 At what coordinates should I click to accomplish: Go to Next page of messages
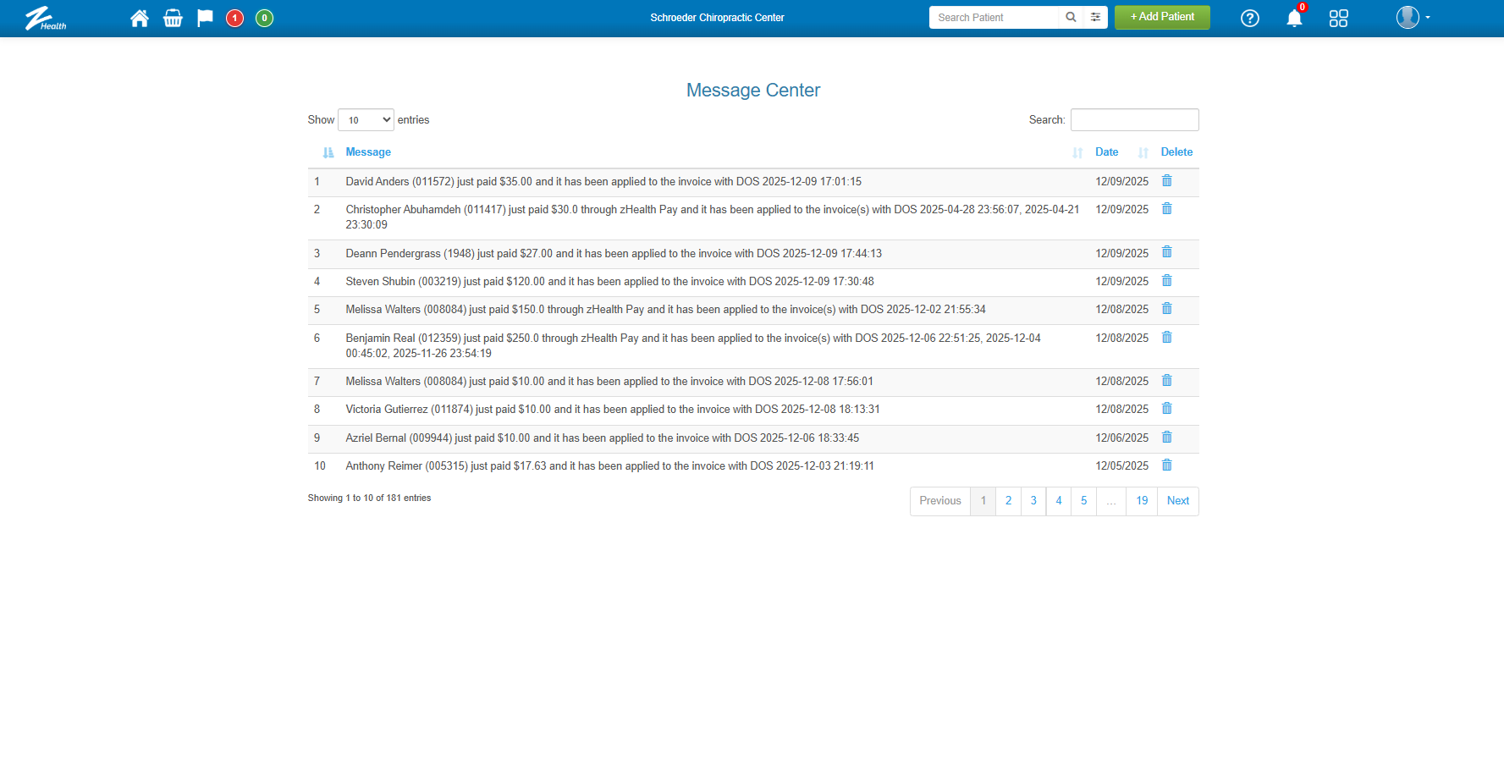[x=1177, y=501]
